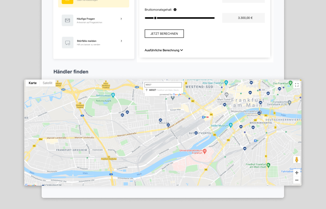The width and height of the screenshot is (326, 209).
Task: Click the Zoo Frankfurt map marker
Action: click(x=290, y=83)
